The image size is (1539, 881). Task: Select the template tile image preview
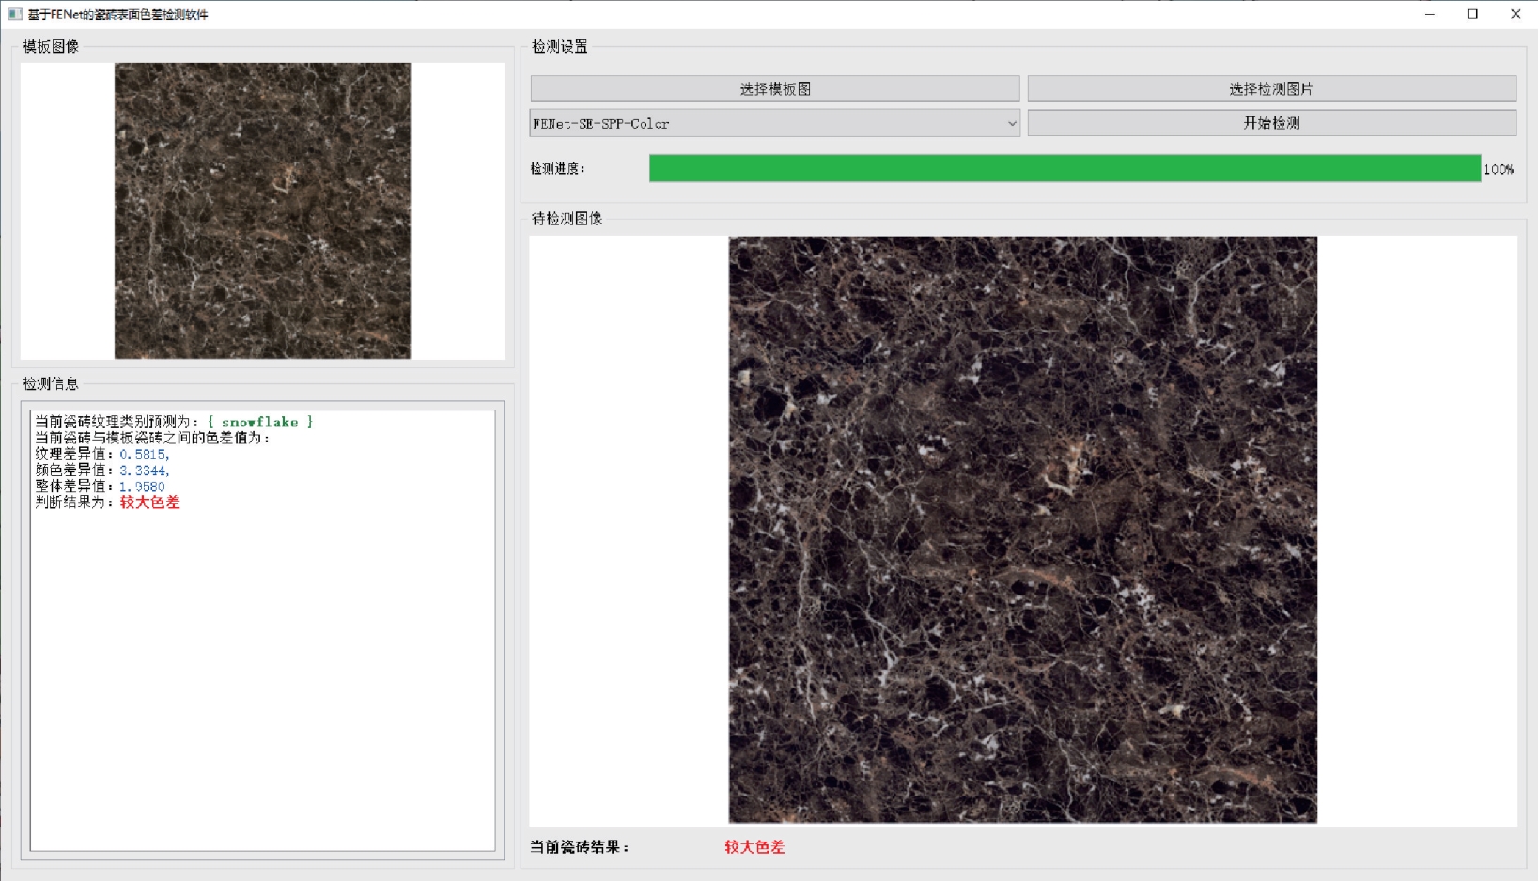pos(262,211)
